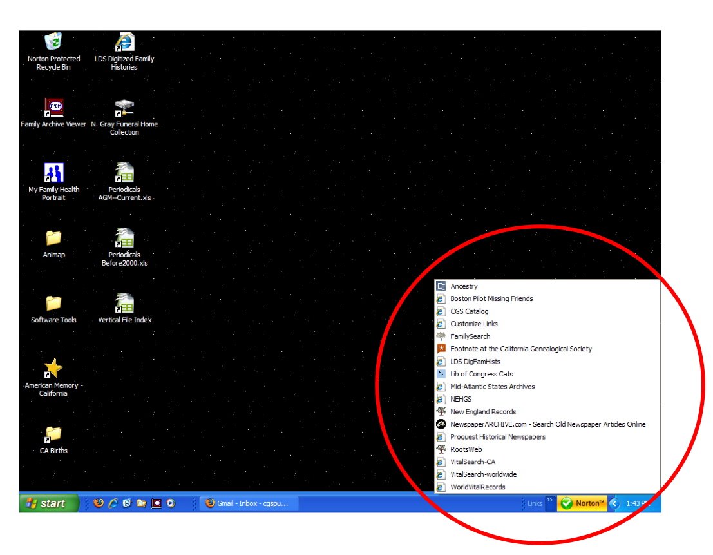Open the Norton Protected Recycle Bin
Screen dimensions: 713x555
(53, 50)
